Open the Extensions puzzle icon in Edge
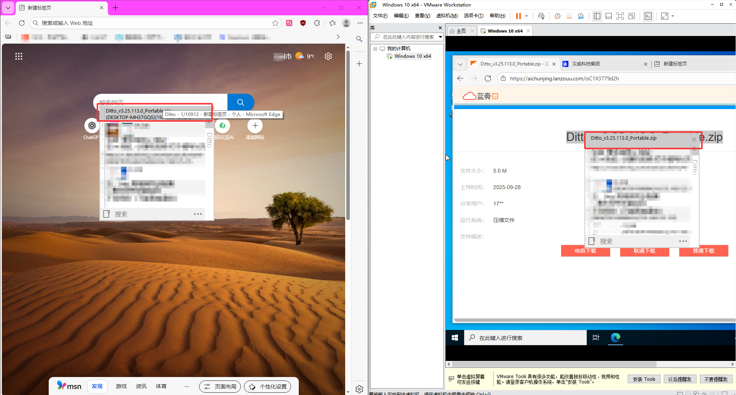736x395 pixels. [x=317, y=23]
